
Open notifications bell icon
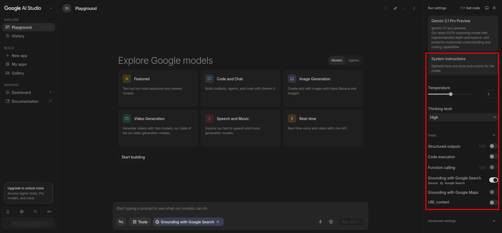[8, 212]
